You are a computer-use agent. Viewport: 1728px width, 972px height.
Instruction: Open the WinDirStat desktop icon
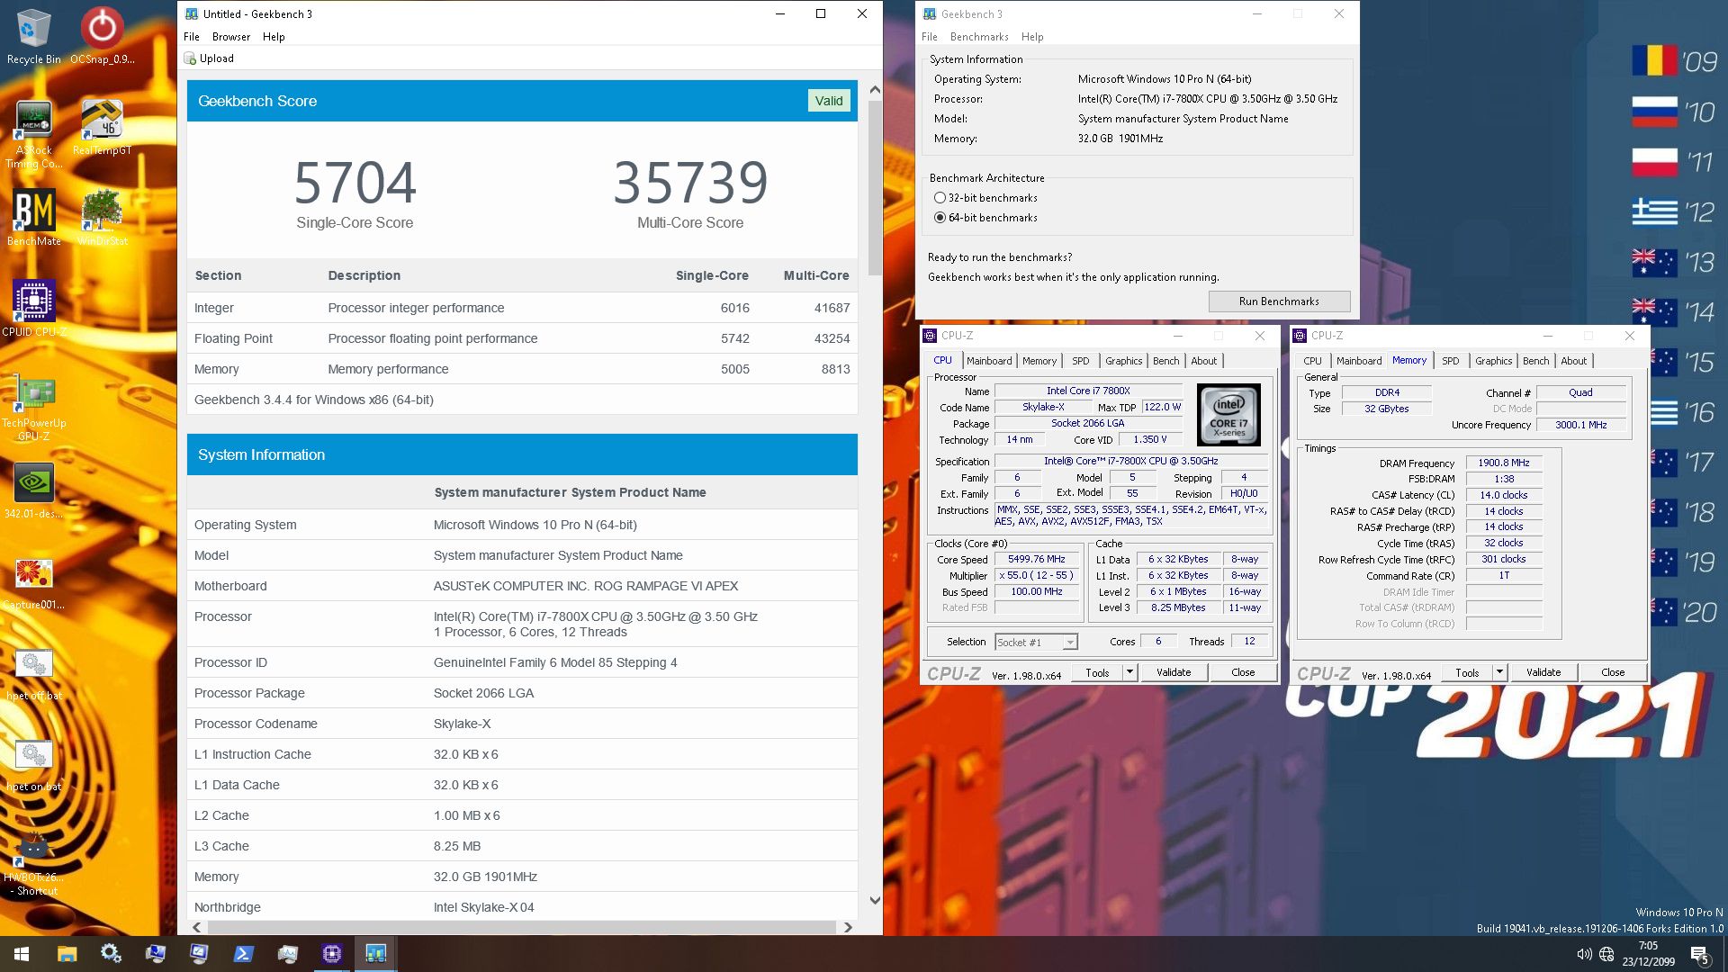pos(102,217)
